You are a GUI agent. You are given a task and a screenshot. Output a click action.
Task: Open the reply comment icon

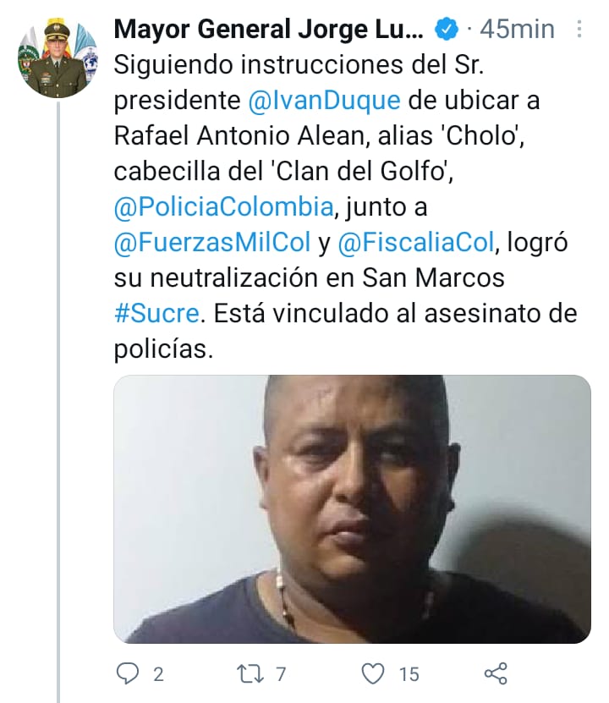(127, 673)
